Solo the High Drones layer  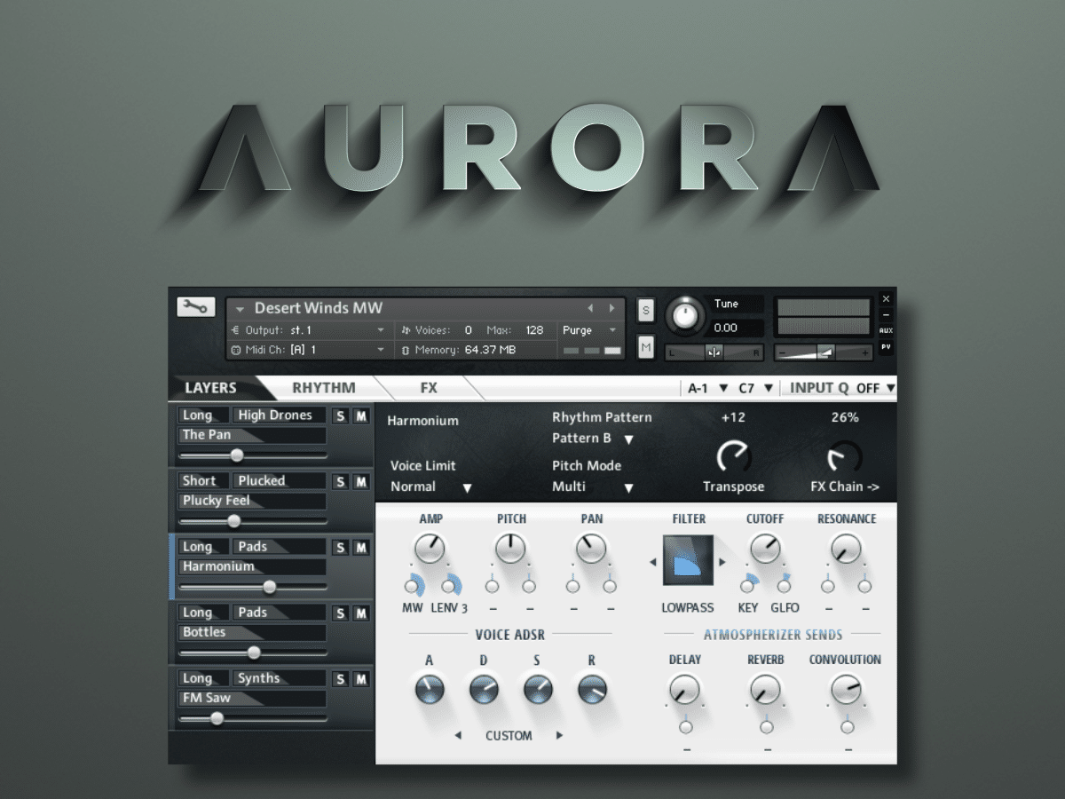point(340,415)
